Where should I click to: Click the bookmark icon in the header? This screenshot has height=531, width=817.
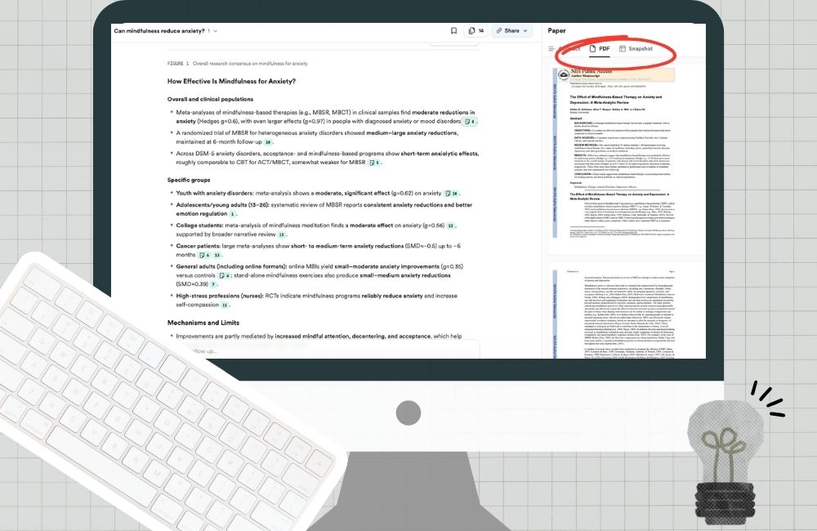453,31
